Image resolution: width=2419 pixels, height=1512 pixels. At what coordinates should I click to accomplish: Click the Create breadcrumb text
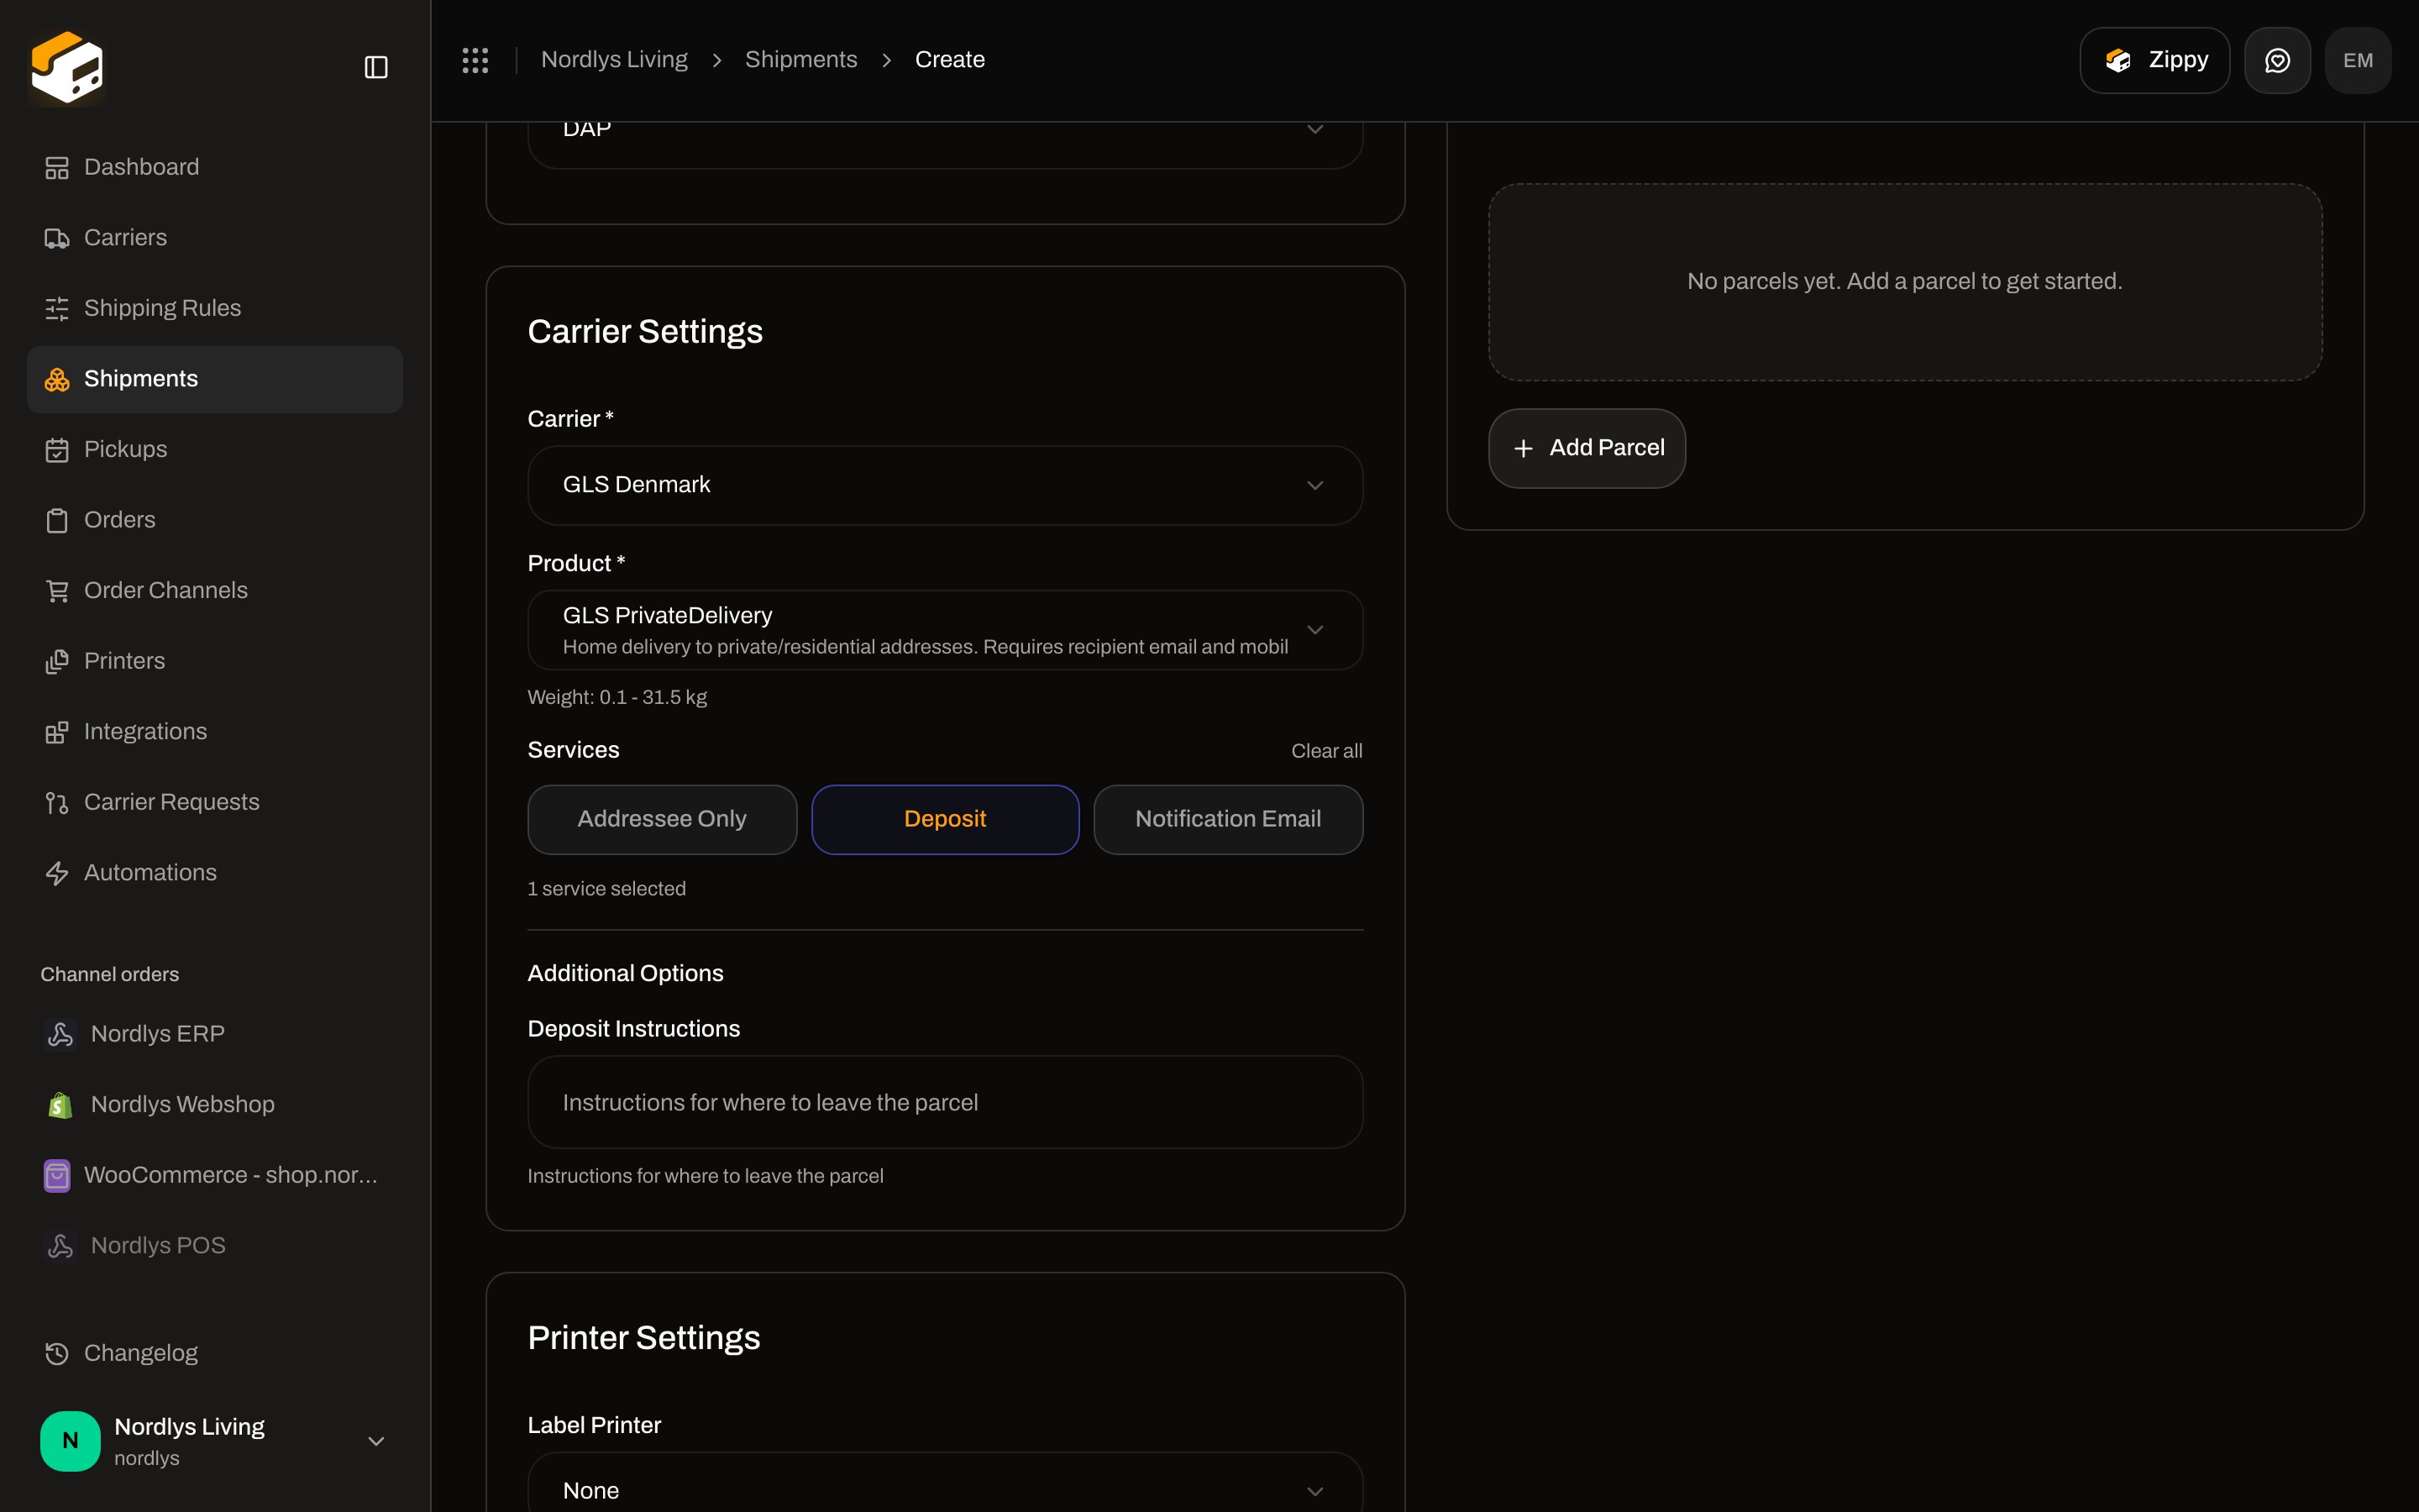(950, 60)
